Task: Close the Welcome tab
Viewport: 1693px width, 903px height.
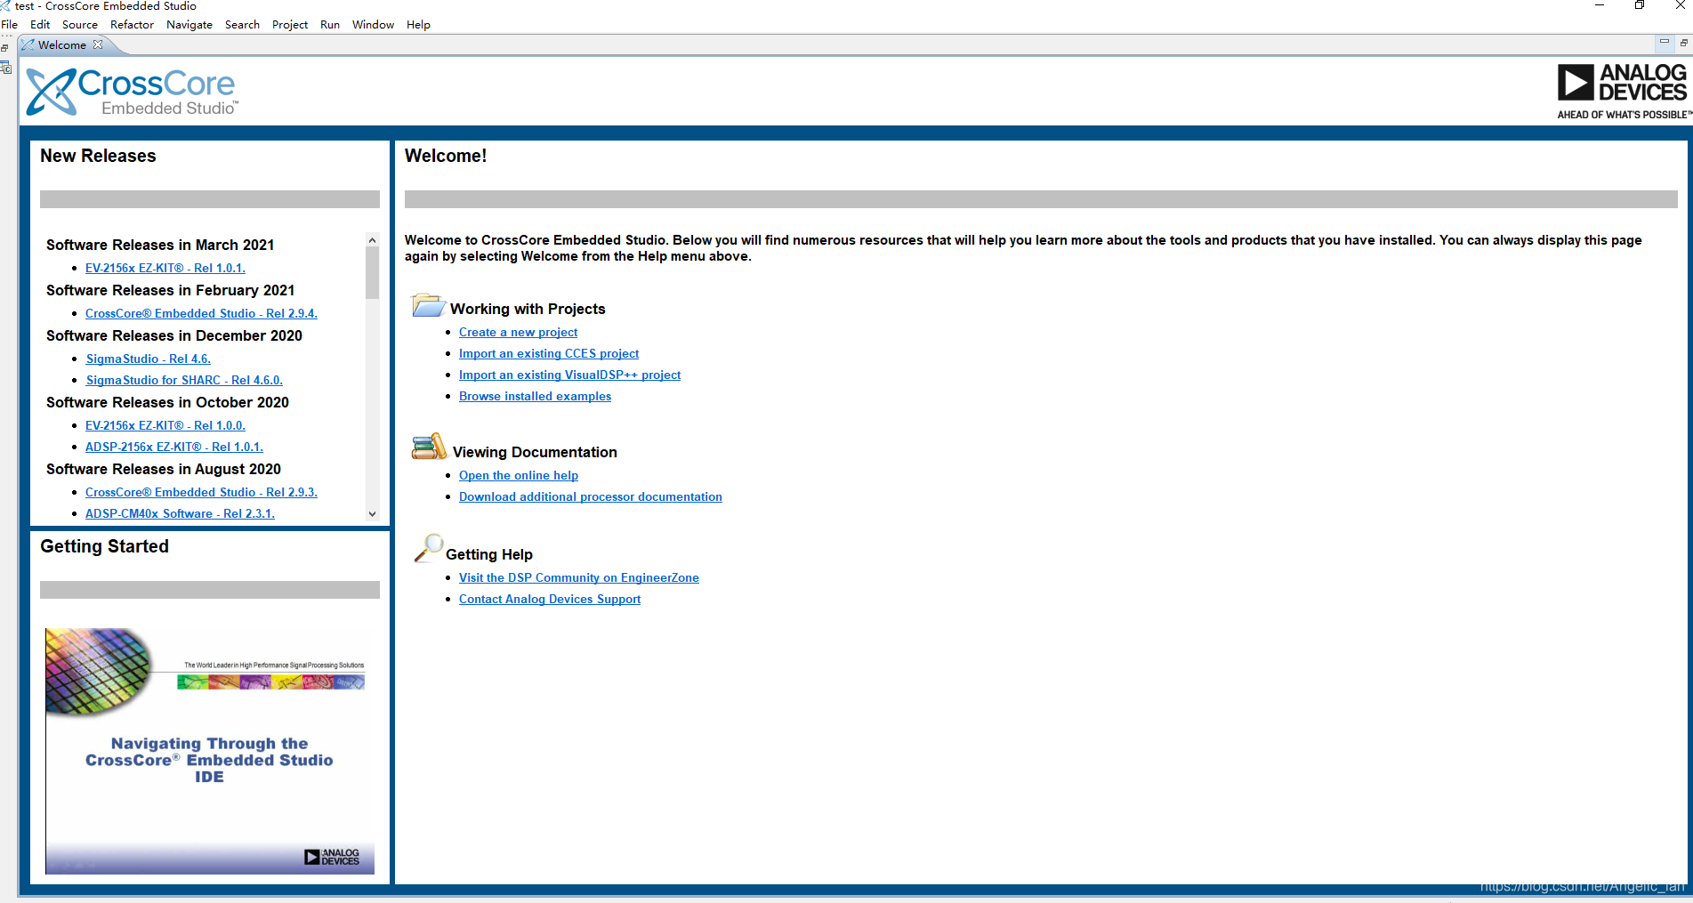Action: click(x=98, y=44)
